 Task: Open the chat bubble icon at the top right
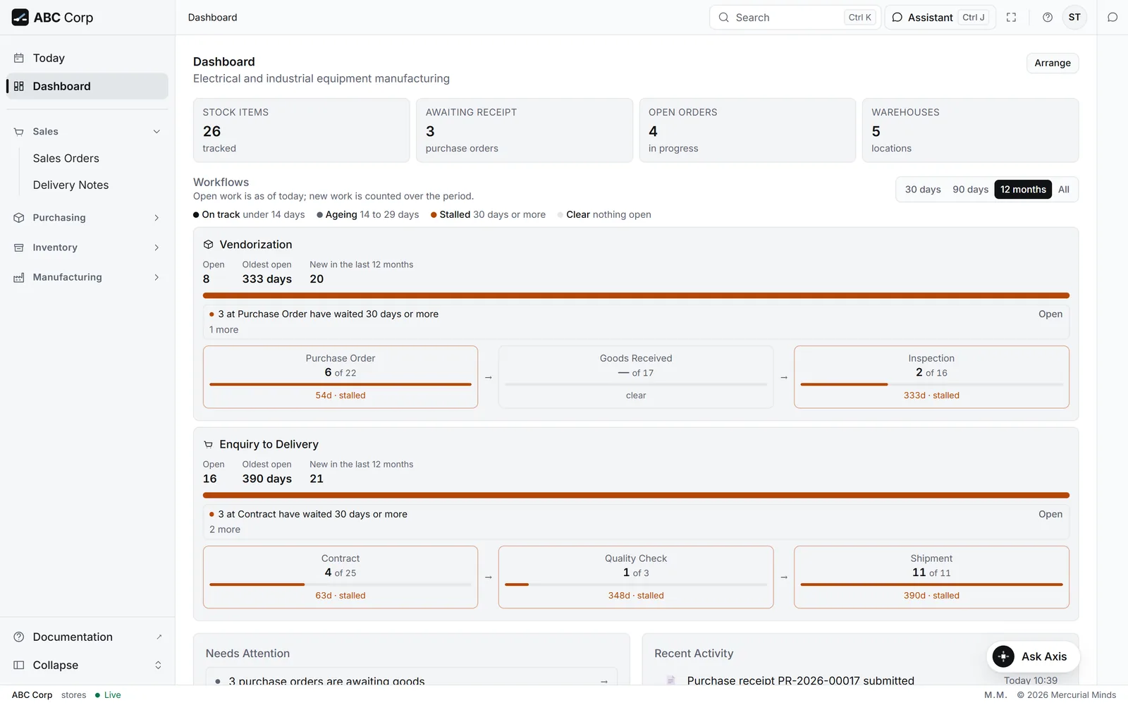pyautogui.click(x=1112, y=18)
